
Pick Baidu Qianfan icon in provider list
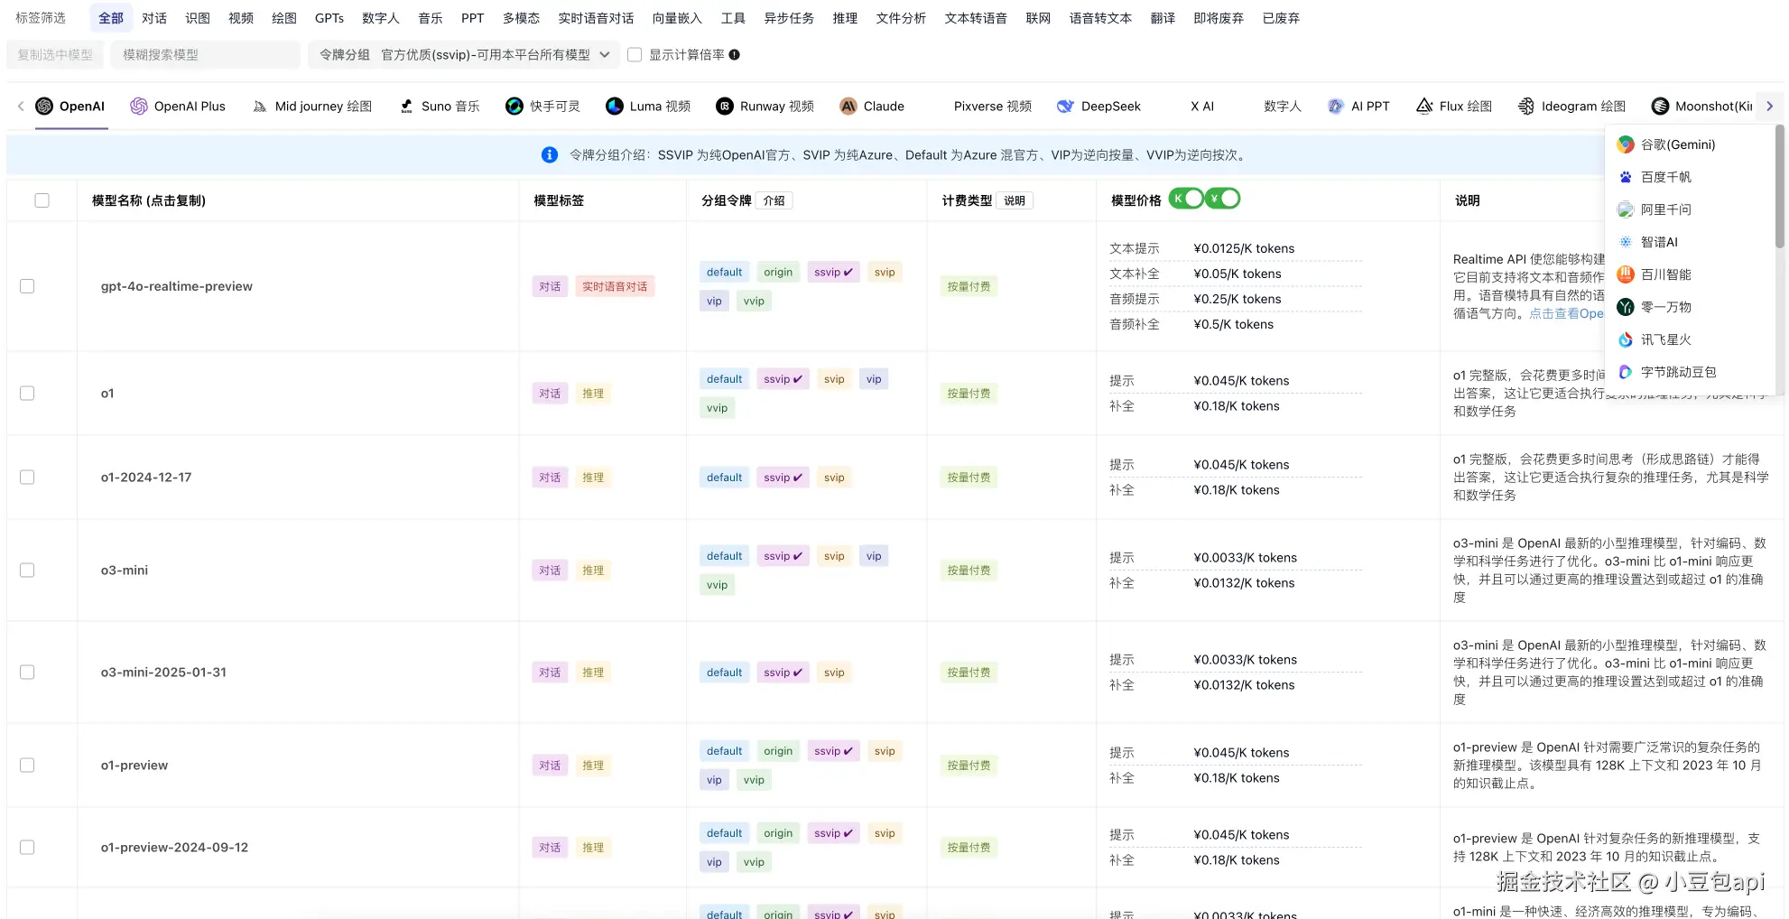pyautogui.click(x=1626, y=177)
